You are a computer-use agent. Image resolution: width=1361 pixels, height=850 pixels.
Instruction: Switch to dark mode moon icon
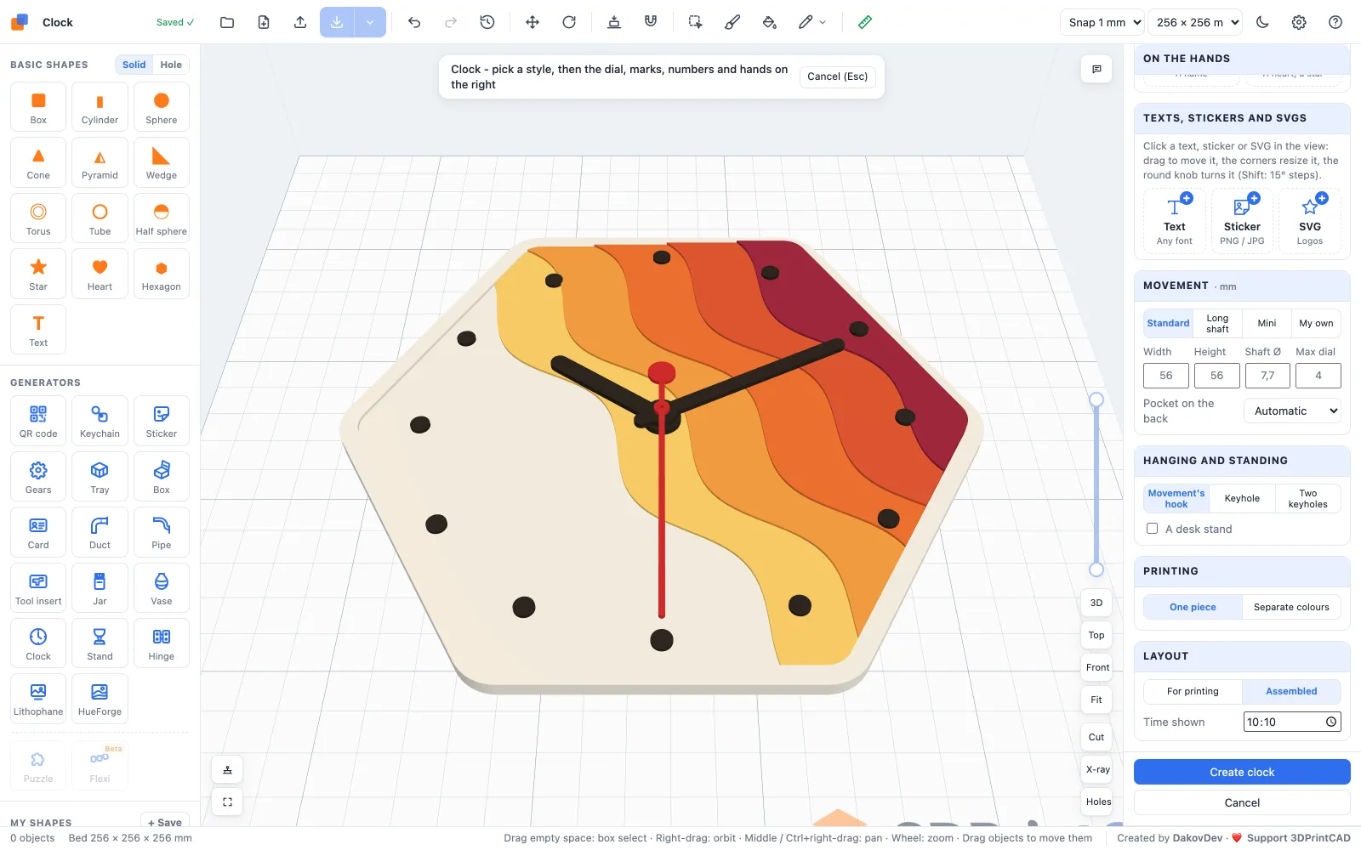tap(1262, 22)
